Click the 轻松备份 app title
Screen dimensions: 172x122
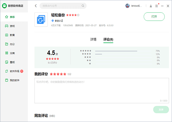pos(58,15)
